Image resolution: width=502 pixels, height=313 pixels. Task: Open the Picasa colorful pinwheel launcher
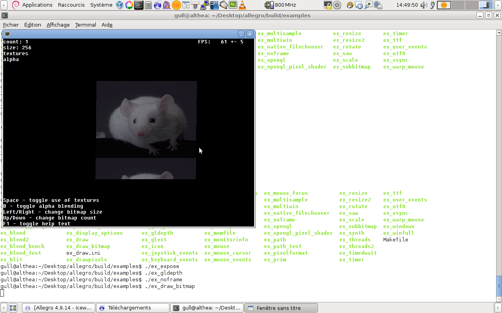point(129,5)
